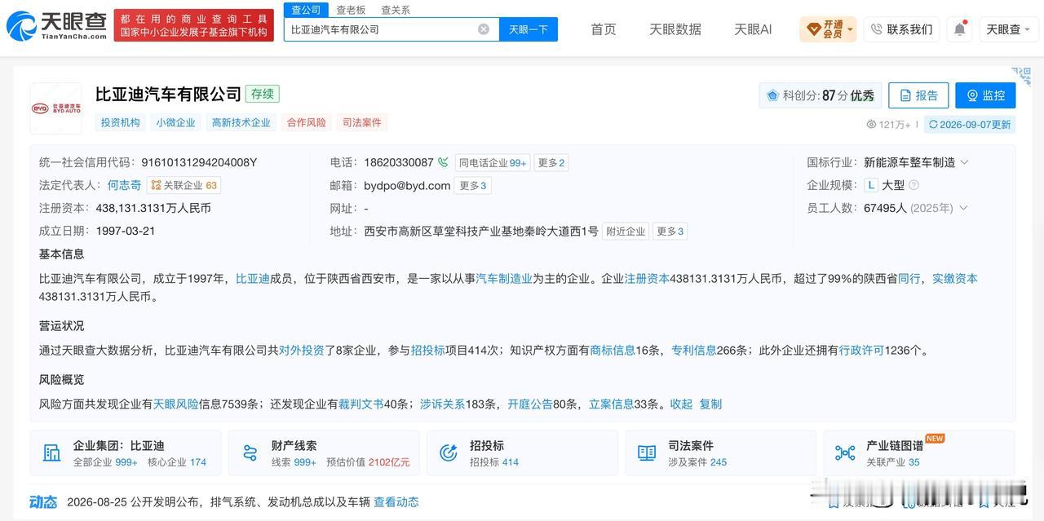Expand 更多 2 phone numbers
Viewport: 1044px width, 521px height.
551,162
